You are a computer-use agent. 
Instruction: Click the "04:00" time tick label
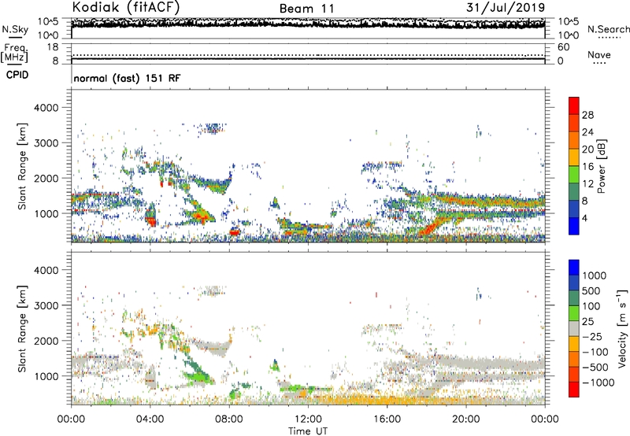click(150, 419)
